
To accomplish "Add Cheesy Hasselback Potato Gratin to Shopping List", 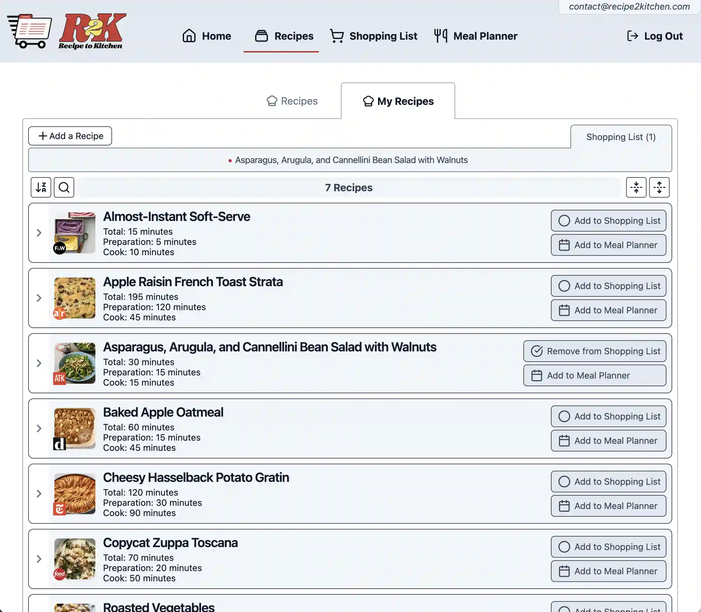I will coord(608,481).
